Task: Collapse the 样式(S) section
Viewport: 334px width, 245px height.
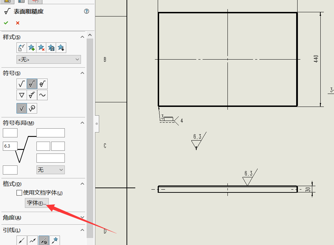Action: [x=82, y=37]
